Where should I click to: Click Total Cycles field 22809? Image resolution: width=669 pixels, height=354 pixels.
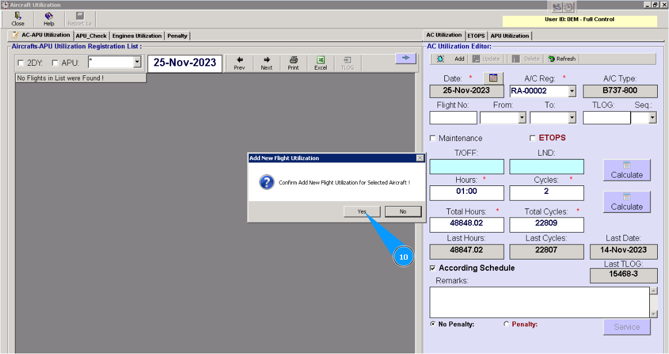tap(547, 225)
